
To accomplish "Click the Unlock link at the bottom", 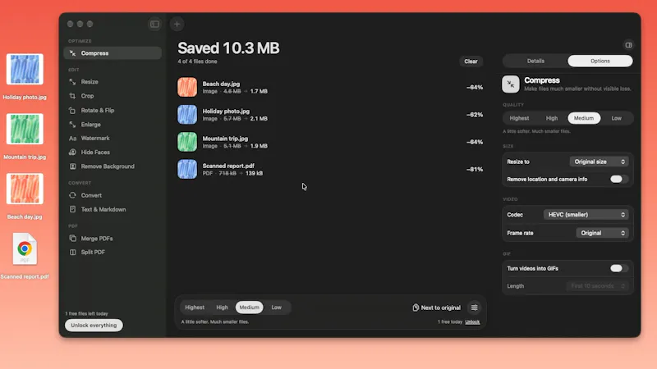I will 472,321.
